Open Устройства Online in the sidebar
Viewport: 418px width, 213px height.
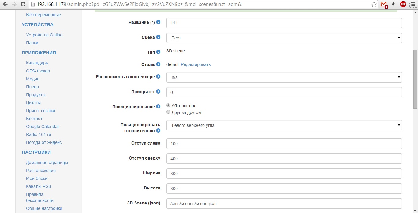pyautogui.click(x=44, y=35)
